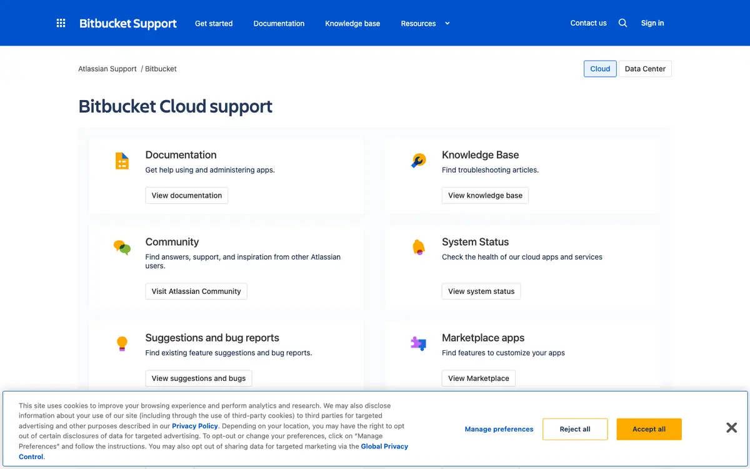Image resolution: width=750 pixels, height=469 pixels.
Task: Click 'Get help using and administering apps.' text
Action: 210,170
